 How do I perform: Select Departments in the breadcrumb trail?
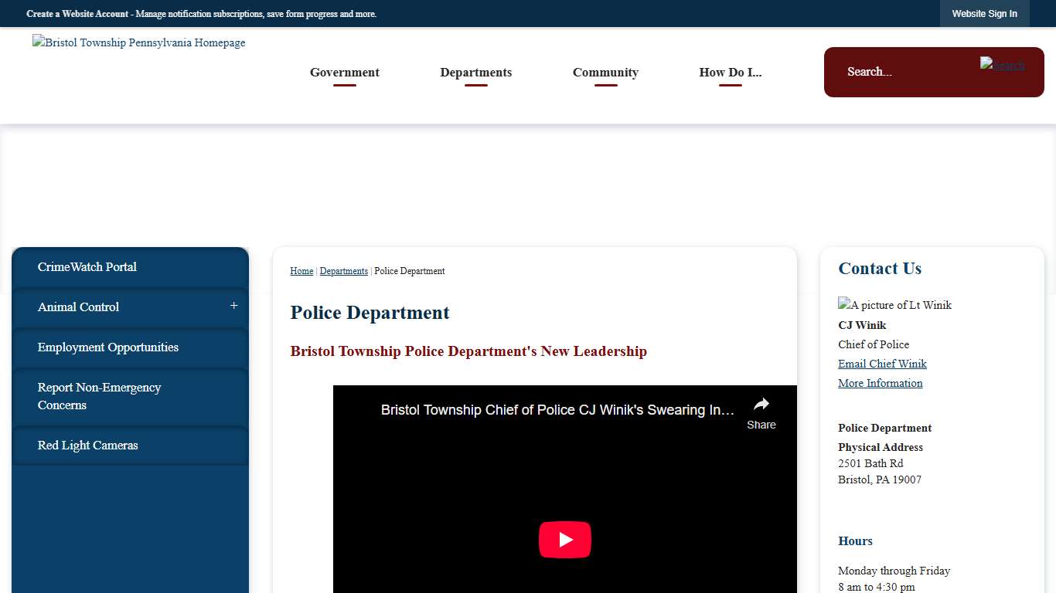point(343,271)
